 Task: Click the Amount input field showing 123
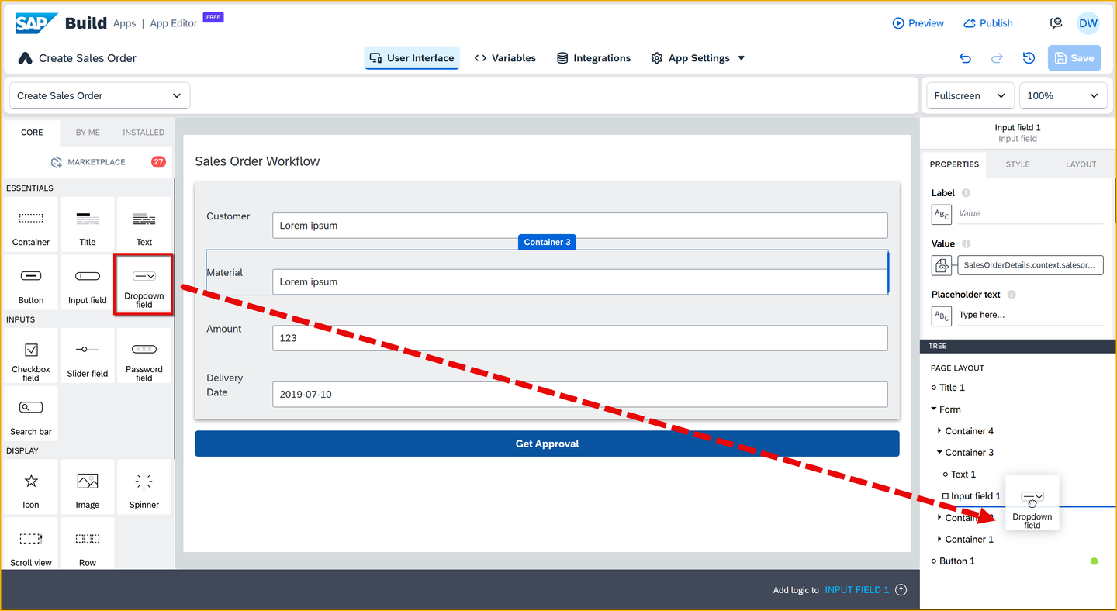point(580,338)
